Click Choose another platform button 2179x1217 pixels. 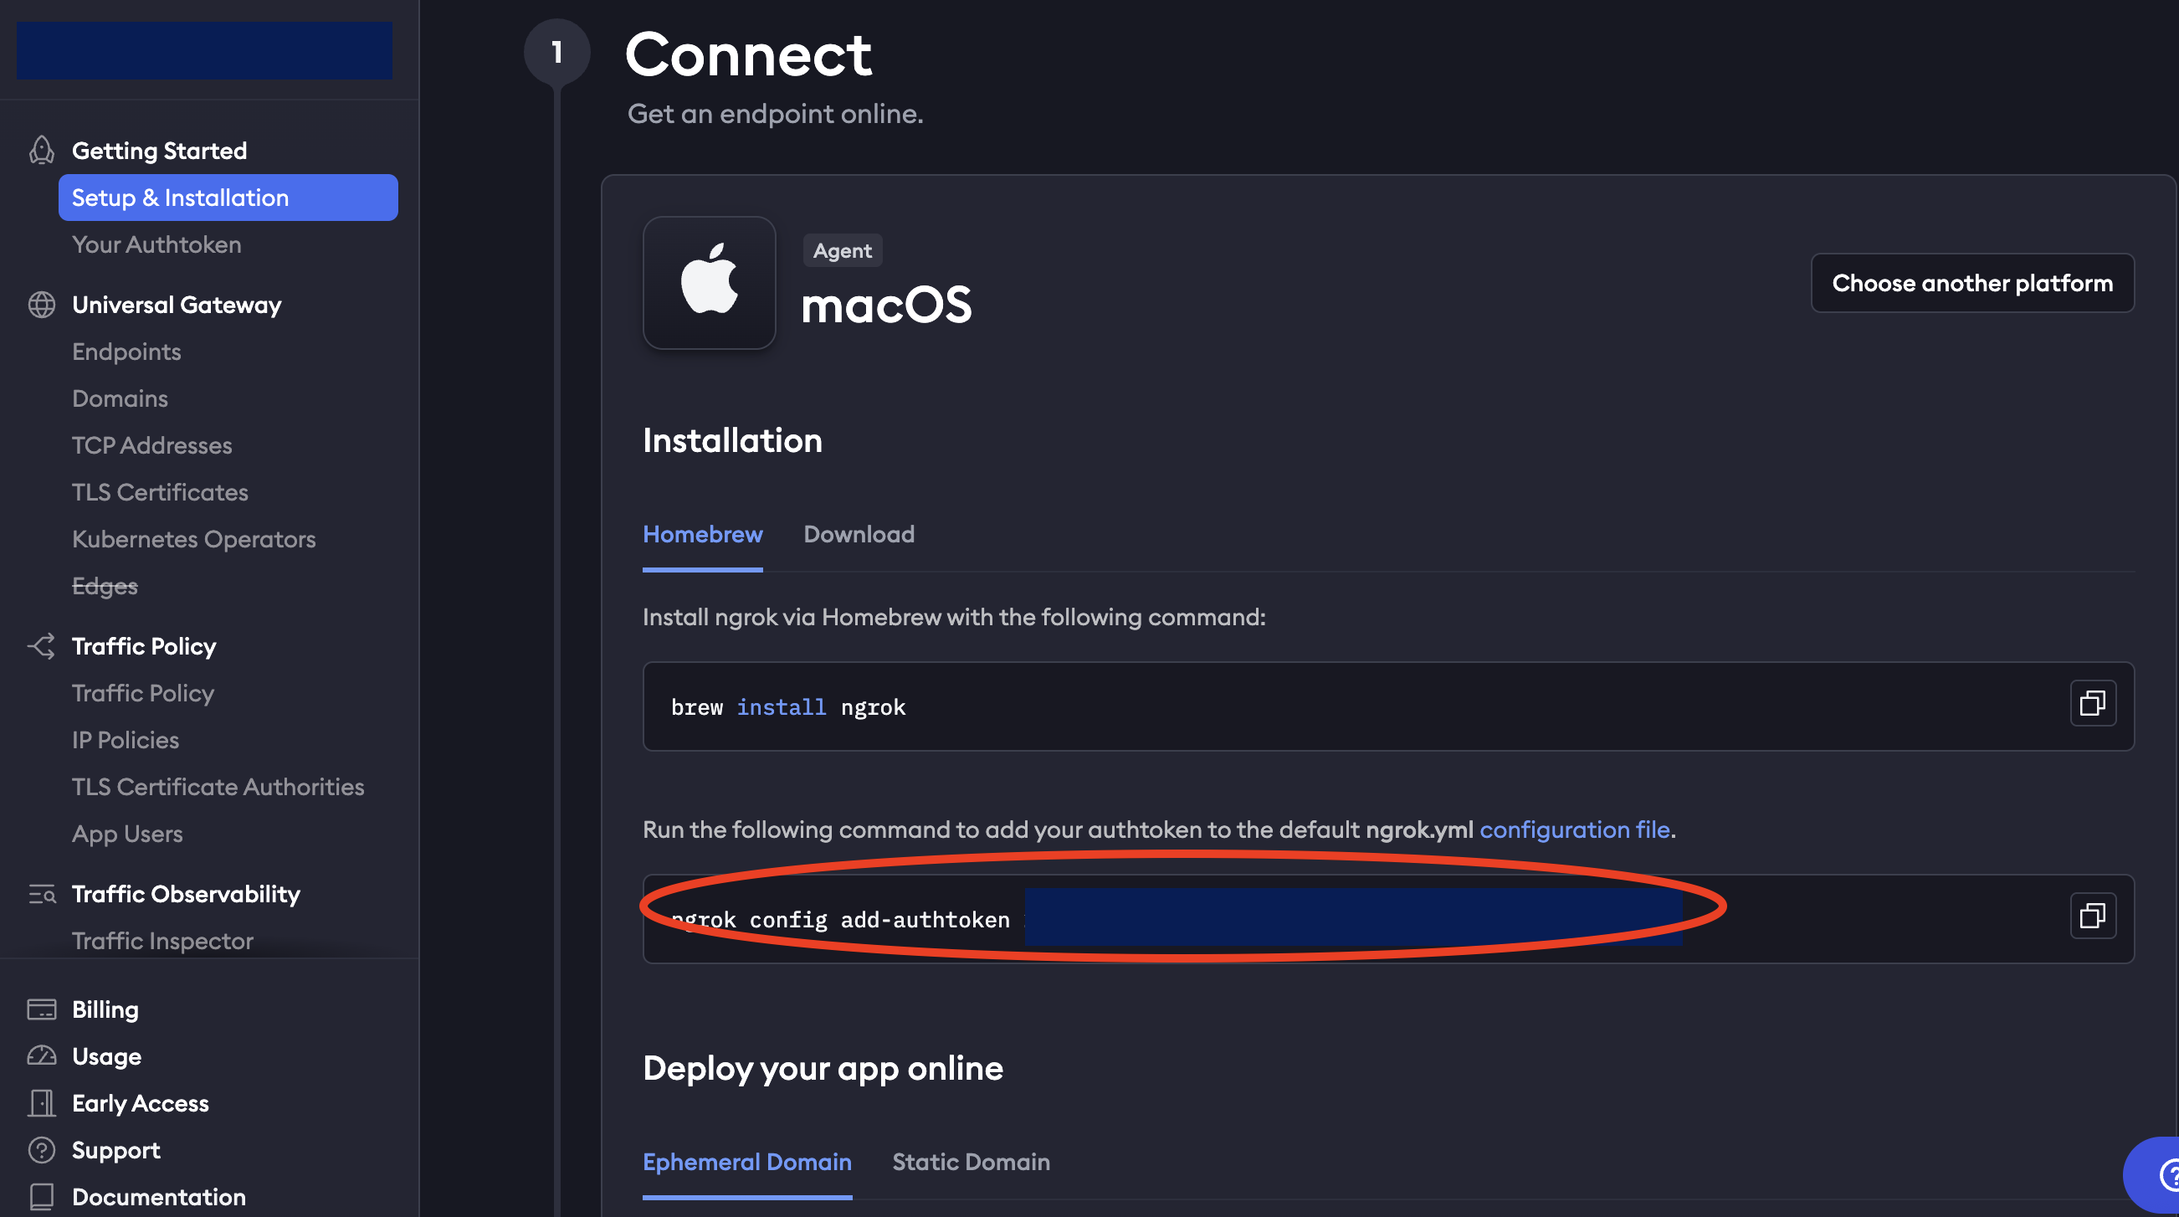(1971, 284)
